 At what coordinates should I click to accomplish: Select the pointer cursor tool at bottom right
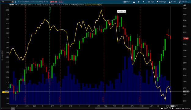click(173, 108)
